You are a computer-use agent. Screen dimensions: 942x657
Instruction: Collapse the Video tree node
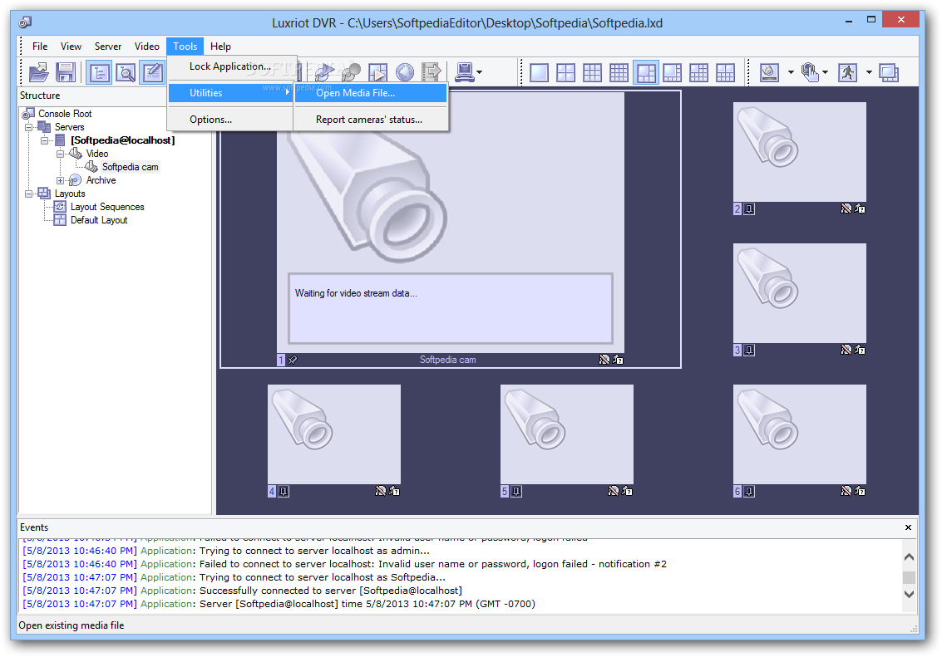(x=60, y=154)
